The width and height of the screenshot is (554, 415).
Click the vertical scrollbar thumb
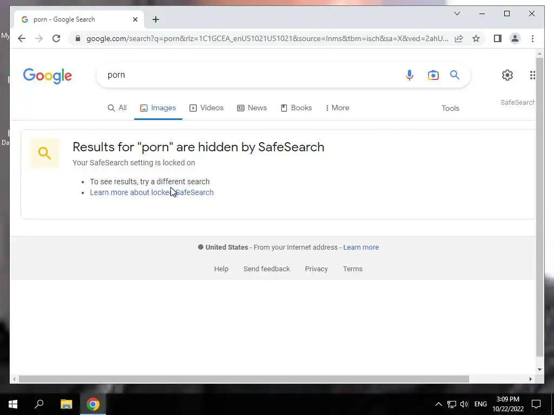(539, 207)
